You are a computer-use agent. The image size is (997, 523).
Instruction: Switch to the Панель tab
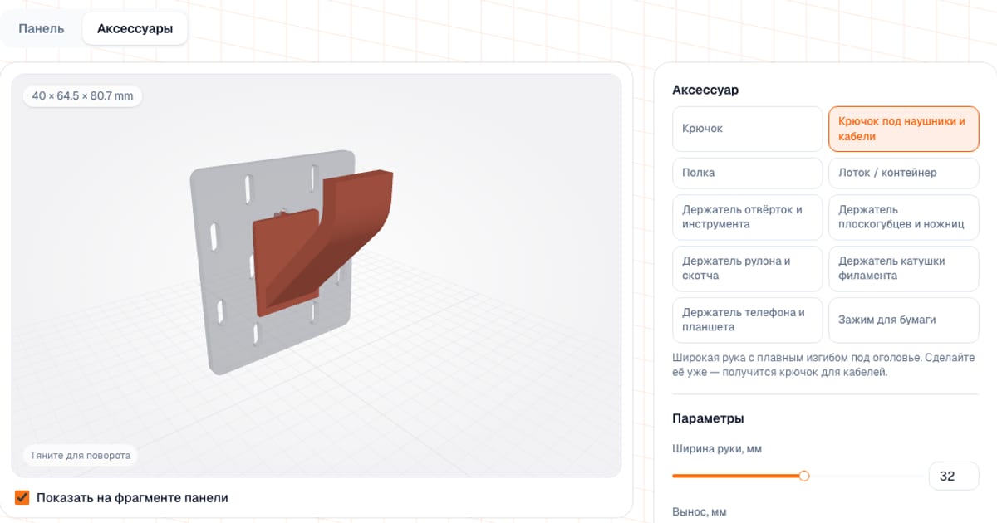42,28
